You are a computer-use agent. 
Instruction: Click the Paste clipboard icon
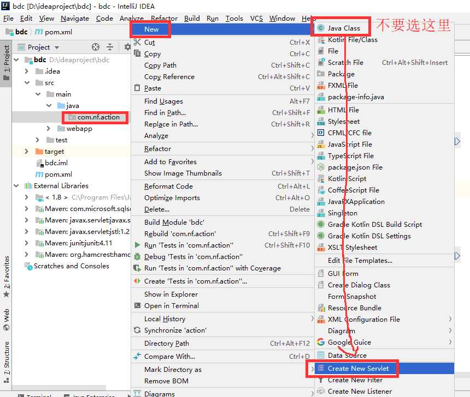[x=137, y=88]
